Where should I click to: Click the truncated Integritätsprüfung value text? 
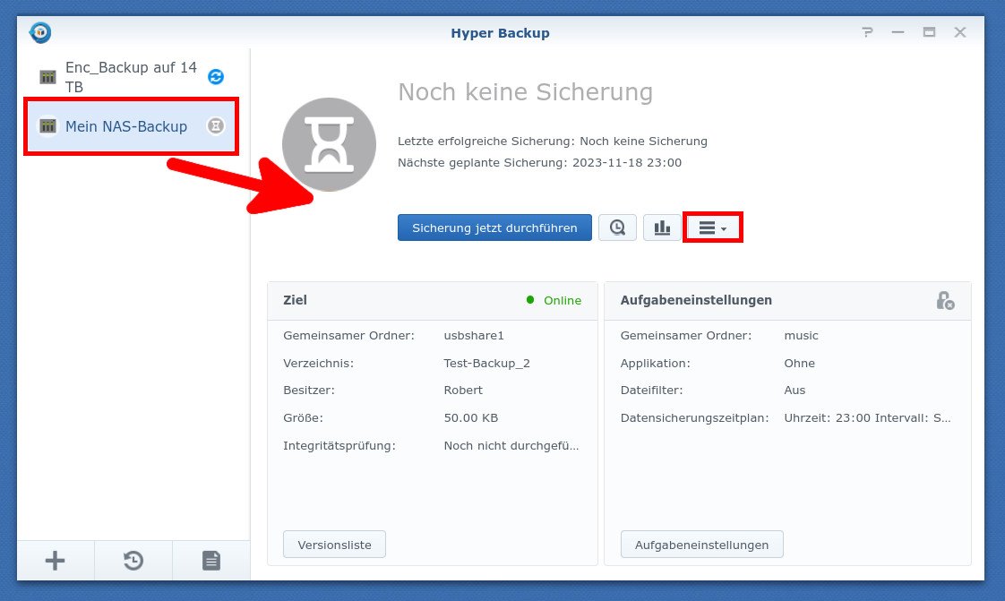511,445
